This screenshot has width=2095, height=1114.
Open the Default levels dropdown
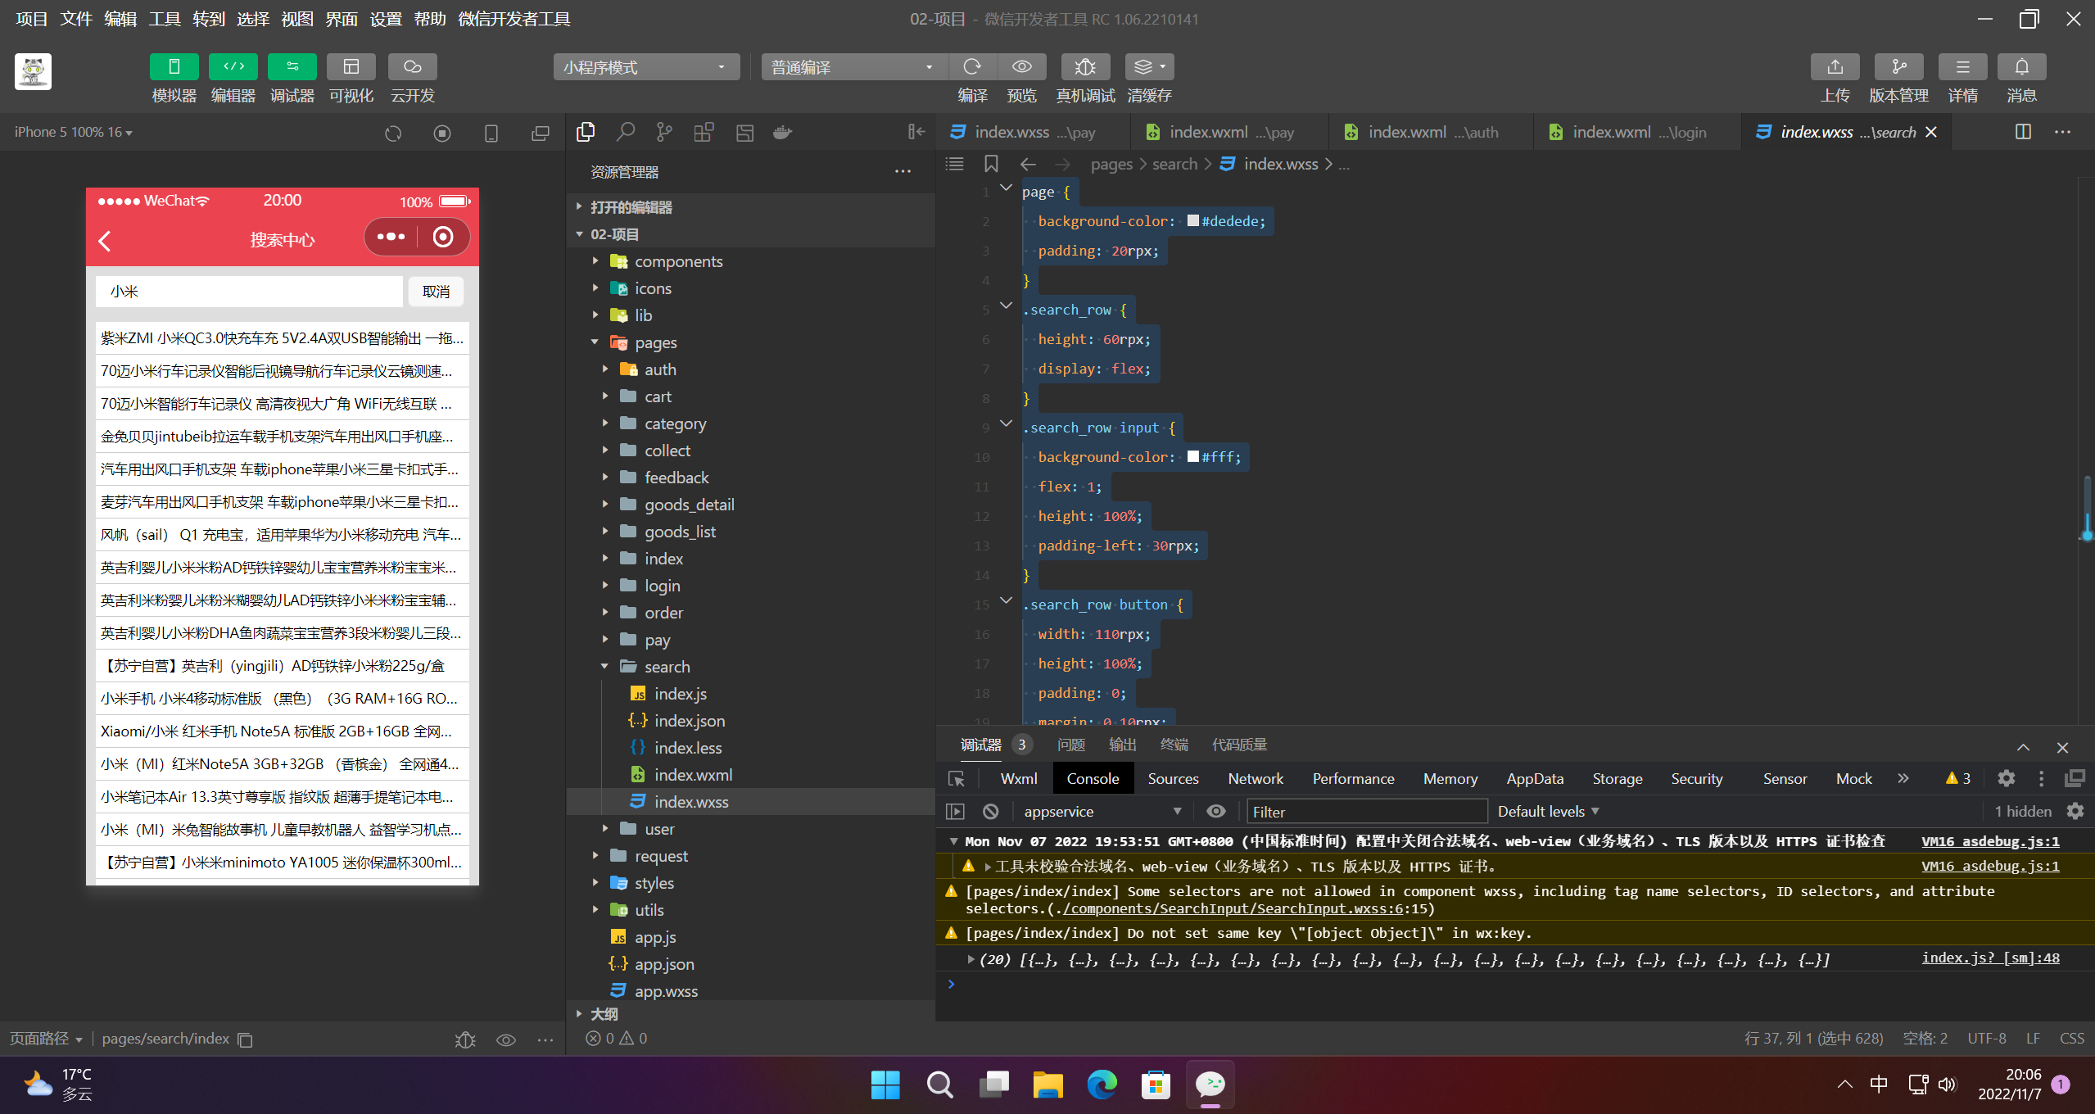(x=1548, y=811)
